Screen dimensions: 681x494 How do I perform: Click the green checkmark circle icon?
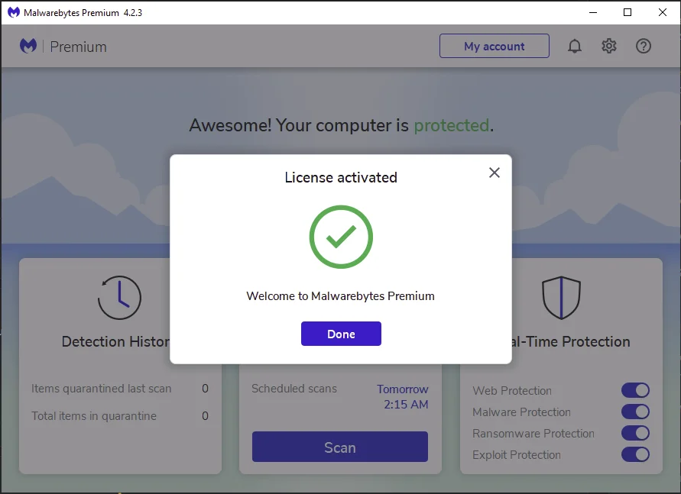point(341,237)
